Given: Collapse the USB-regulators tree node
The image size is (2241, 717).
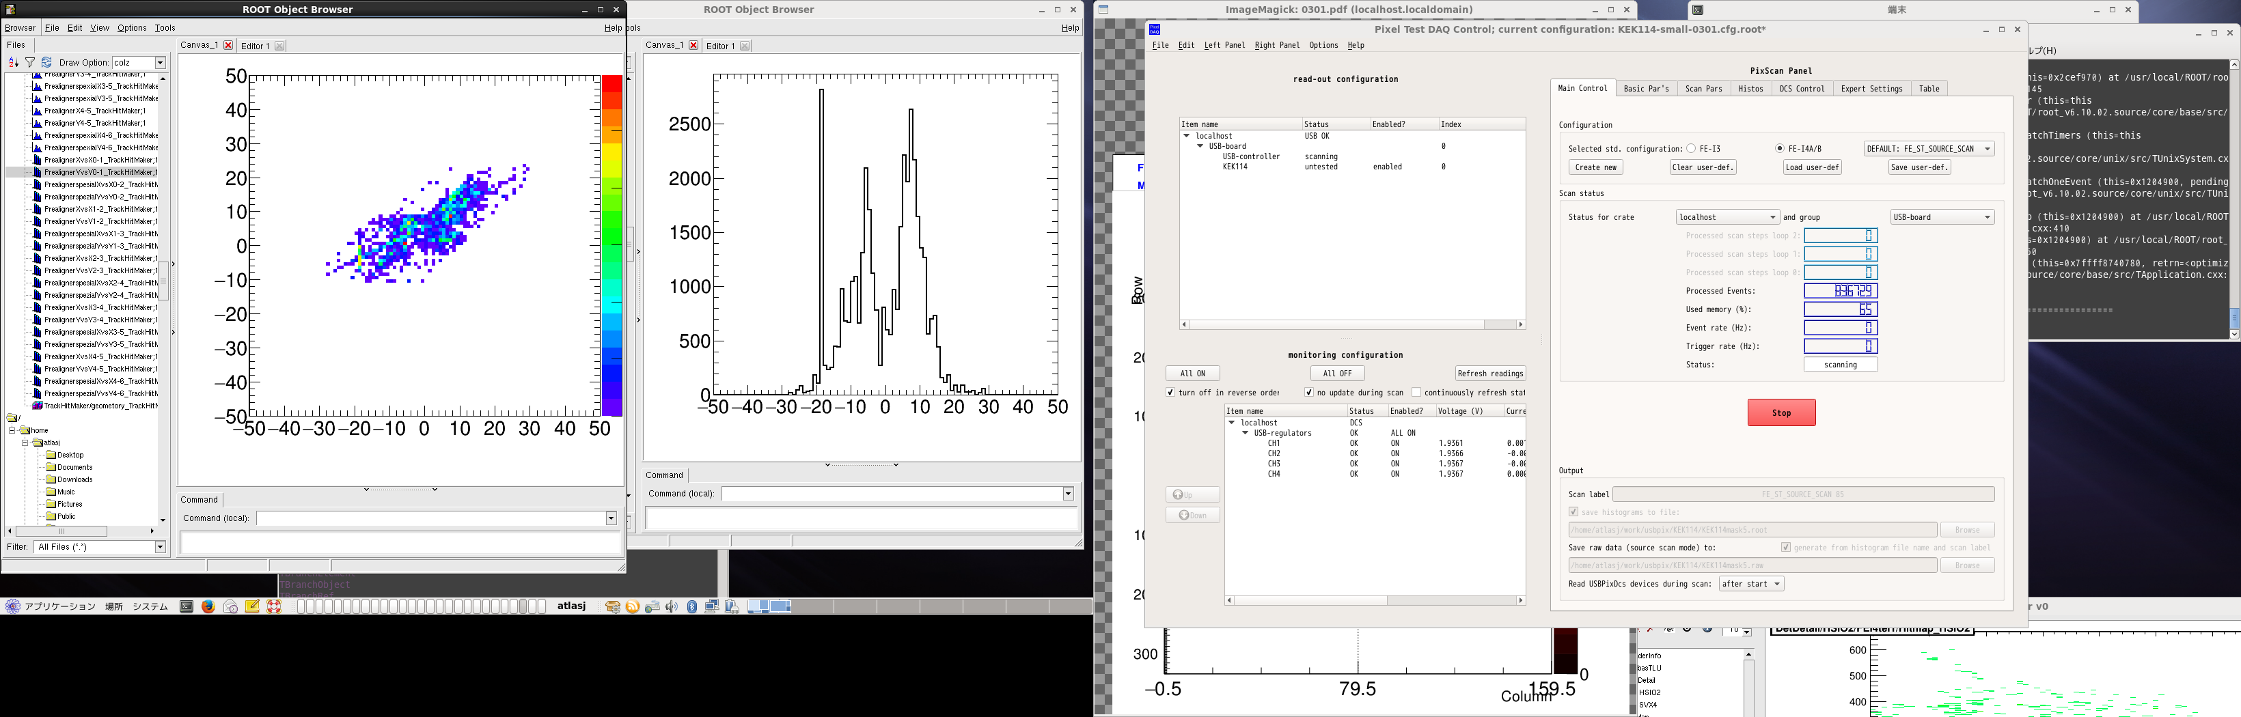Looking at the screenshot, I should (x=1245, y=433).
